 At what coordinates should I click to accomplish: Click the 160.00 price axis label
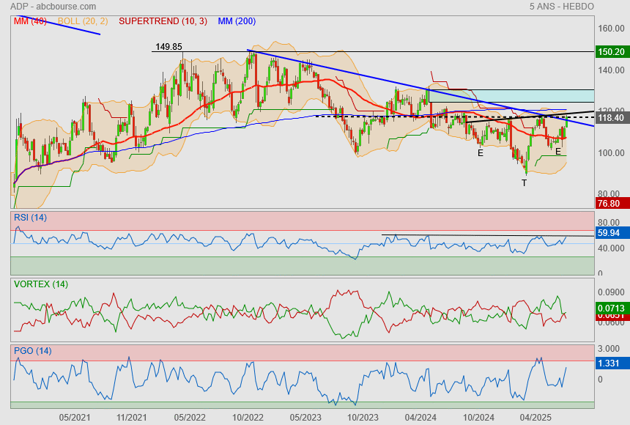pyautogui.click(x=611, y=29)
